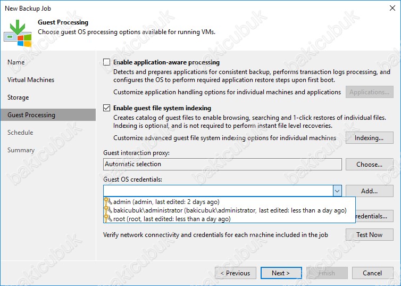Image resolution: width=401 pixels, height=286 pixels.
Task: Select admin credential from the list
Action: pyautogui.click(x=229, y=202)
